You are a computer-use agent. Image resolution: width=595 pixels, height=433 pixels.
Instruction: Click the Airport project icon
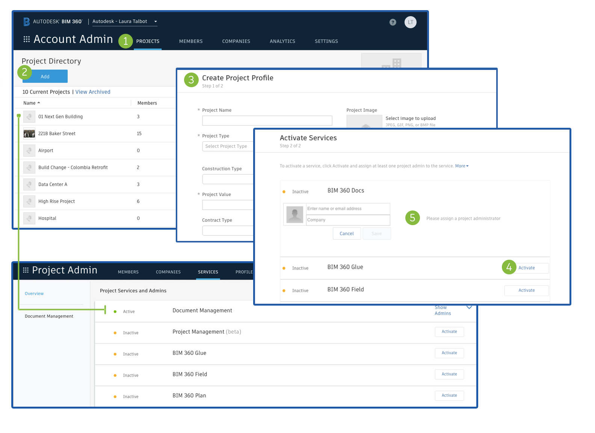tap(29, 150)
